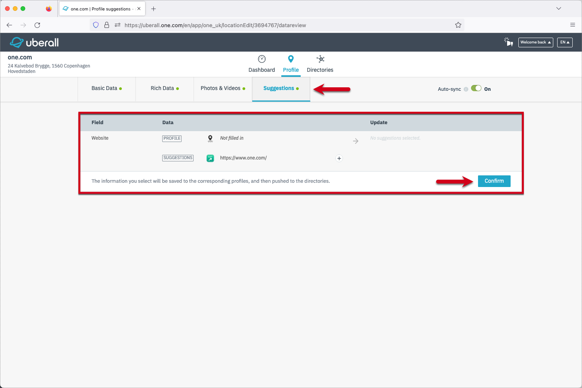
Task: Click the suggested https://www.one.com/ URL
Action: coord(243,158)
